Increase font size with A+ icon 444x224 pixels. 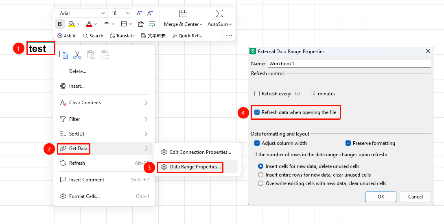[x=139, y=13]
